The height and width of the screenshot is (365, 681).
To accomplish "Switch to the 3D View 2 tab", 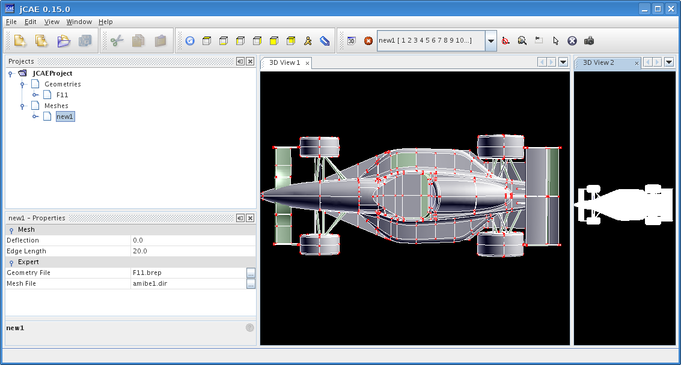I will coord(599,63).
